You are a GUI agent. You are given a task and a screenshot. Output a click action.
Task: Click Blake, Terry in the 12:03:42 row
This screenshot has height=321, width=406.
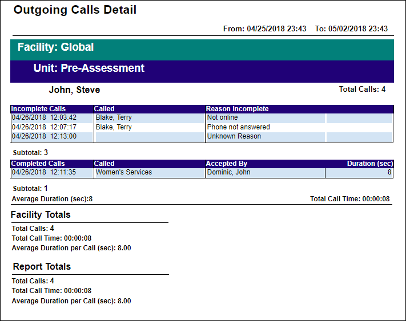pos(114,117)
